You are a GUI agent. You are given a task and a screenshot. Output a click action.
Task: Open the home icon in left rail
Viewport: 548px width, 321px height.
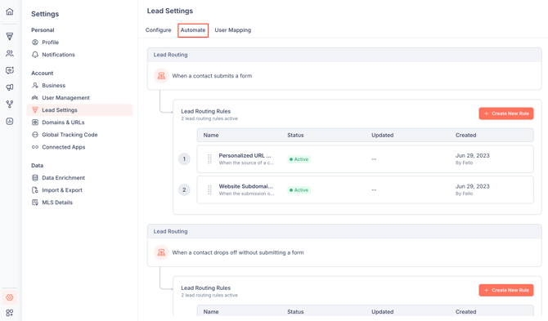coord(10,11)
